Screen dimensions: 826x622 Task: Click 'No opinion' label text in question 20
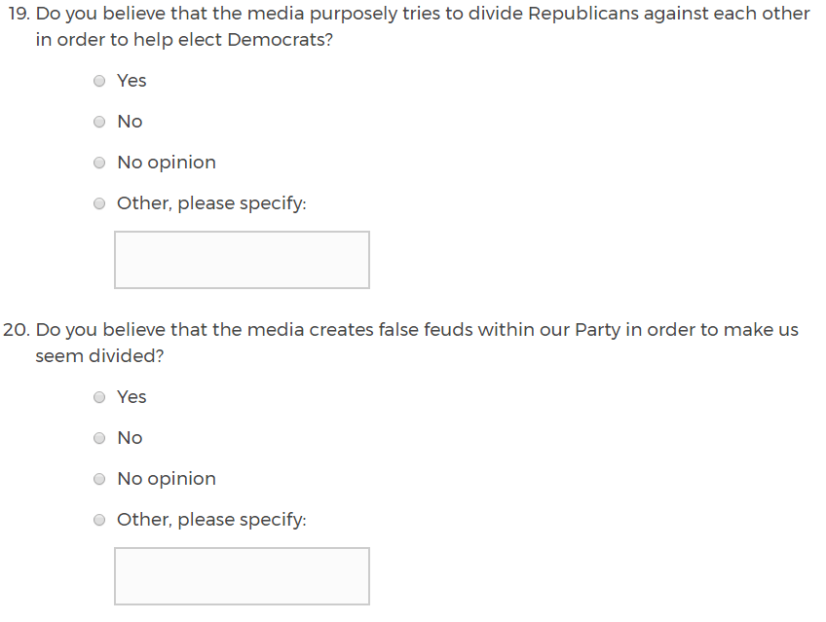click(x=167, y=479)
